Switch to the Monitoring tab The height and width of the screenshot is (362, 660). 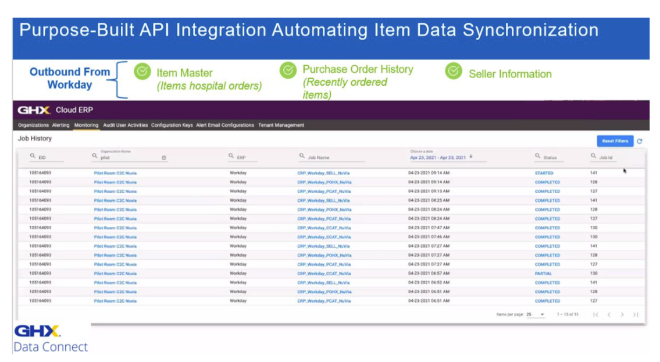pos(87,125)
